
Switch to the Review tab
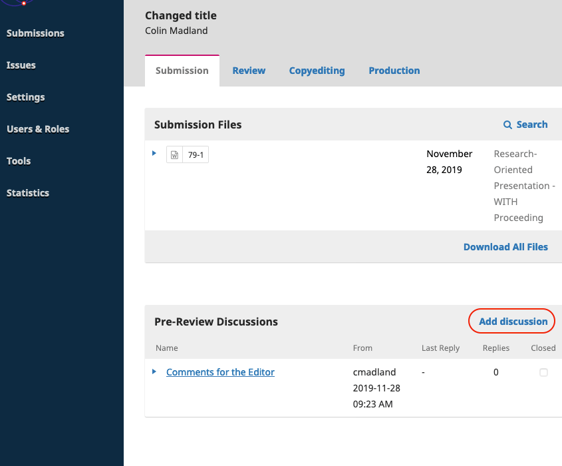click(x=249, y=71)
